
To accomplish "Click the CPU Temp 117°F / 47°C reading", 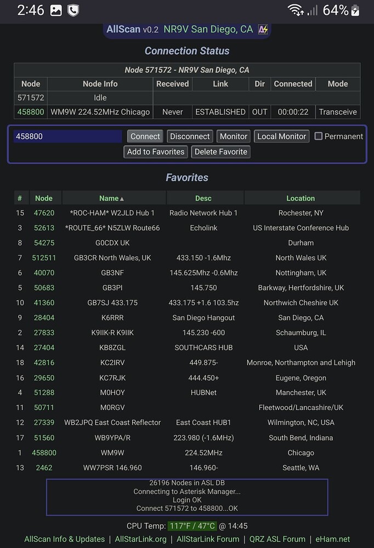I will point(192,526).
